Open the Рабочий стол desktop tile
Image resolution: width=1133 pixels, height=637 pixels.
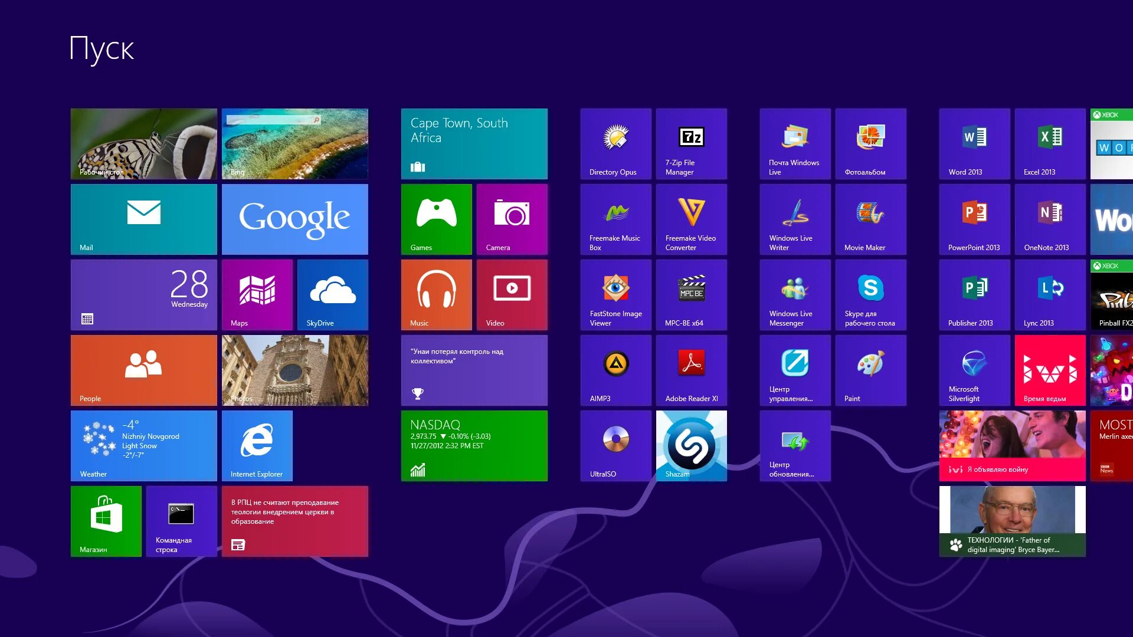click(x=143, y=144)
